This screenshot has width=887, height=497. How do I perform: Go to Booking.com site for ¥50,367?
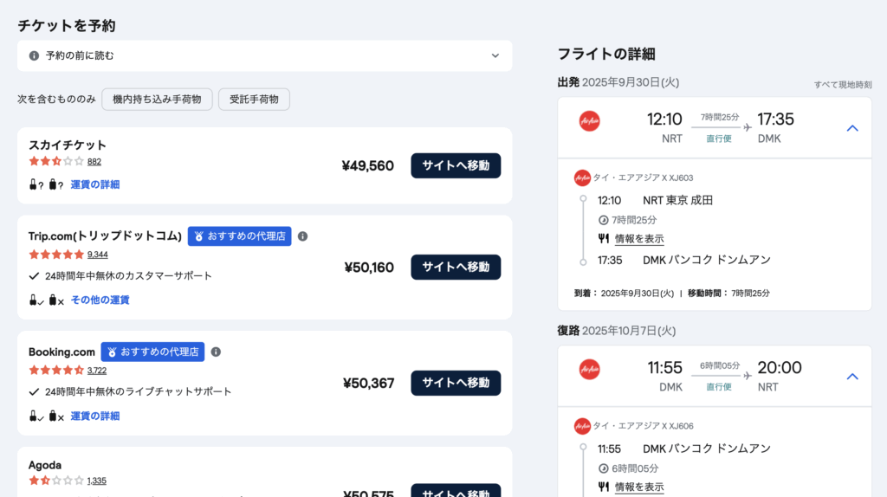pos(456,383)
